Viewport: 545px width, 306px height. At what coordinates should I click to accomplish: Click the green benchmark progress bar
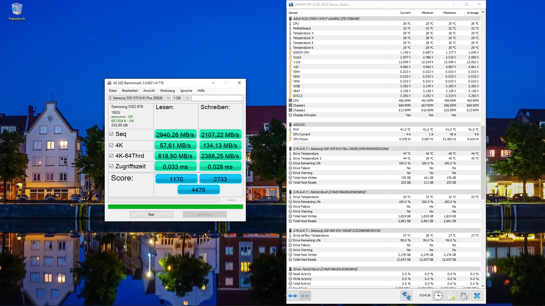coord(175,207)
